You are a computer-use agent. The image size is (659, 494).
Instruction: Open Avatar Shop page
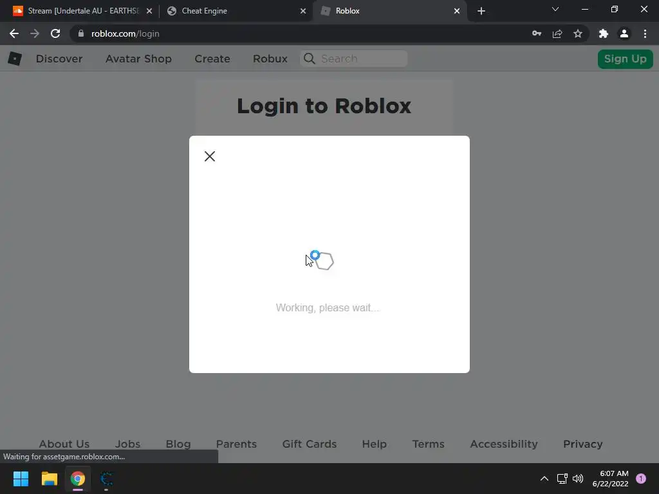[138, 59]
